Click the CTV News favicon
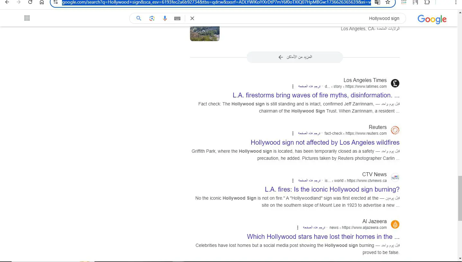 click(x=395, y=177)
